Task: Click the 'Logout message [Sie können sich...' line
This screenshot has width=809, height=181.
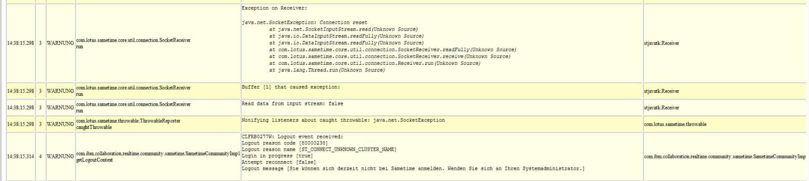Action: 413,169
